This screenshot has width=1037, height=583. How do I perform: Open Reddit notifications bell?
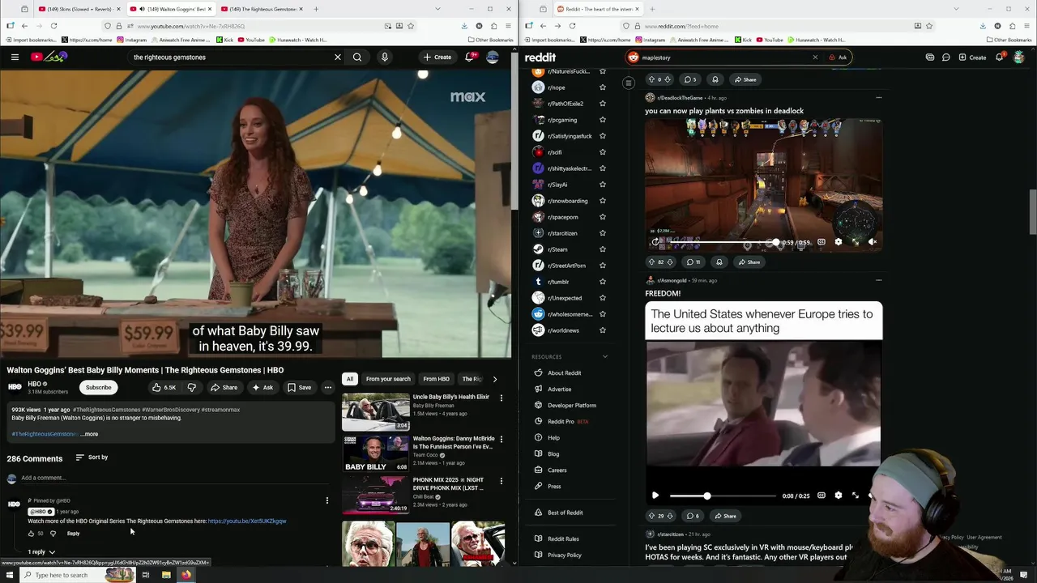(x=1000, y=57)
